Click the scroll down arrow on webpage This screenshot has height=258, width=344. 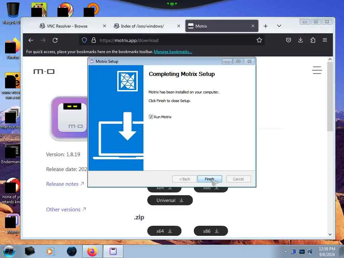(x=330, y=234)
